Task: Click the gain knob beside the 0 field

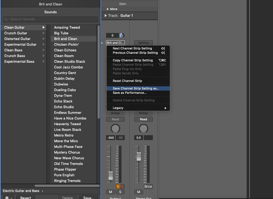Action: [122, 35]
